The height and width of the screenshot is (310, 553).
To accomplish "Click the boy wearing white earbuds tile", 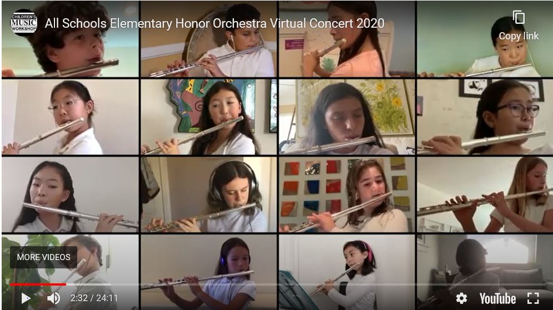I will point(209,39).
